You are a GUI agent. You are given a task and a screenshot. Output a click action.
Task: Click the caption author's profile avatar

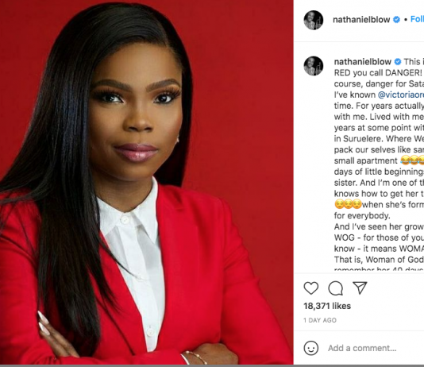click(x=314, y=66)
